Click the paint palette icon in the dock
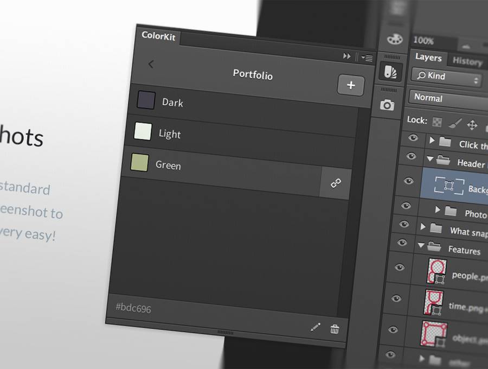Screen dimensions: 488x369 point(394,40)
